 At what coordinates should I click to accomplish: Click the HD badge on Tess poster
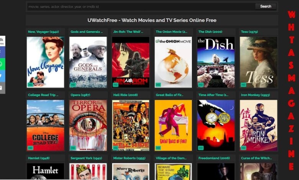[x=243, y=85]
